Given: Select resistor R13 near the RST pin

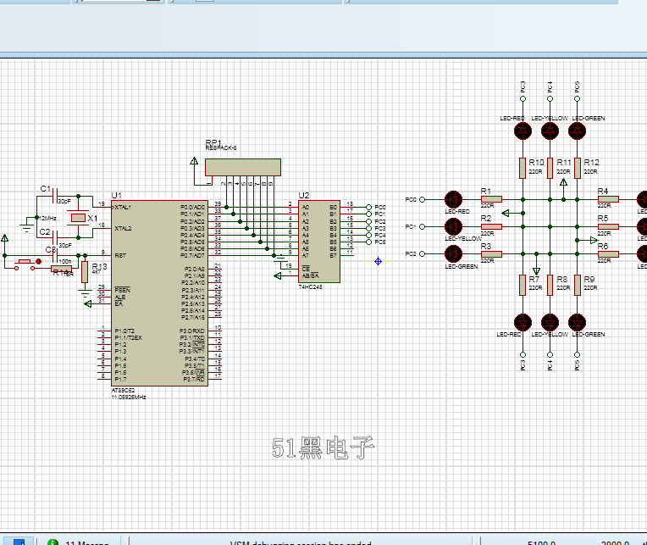Looking at the screenshot, I should [x=85, y=272].
